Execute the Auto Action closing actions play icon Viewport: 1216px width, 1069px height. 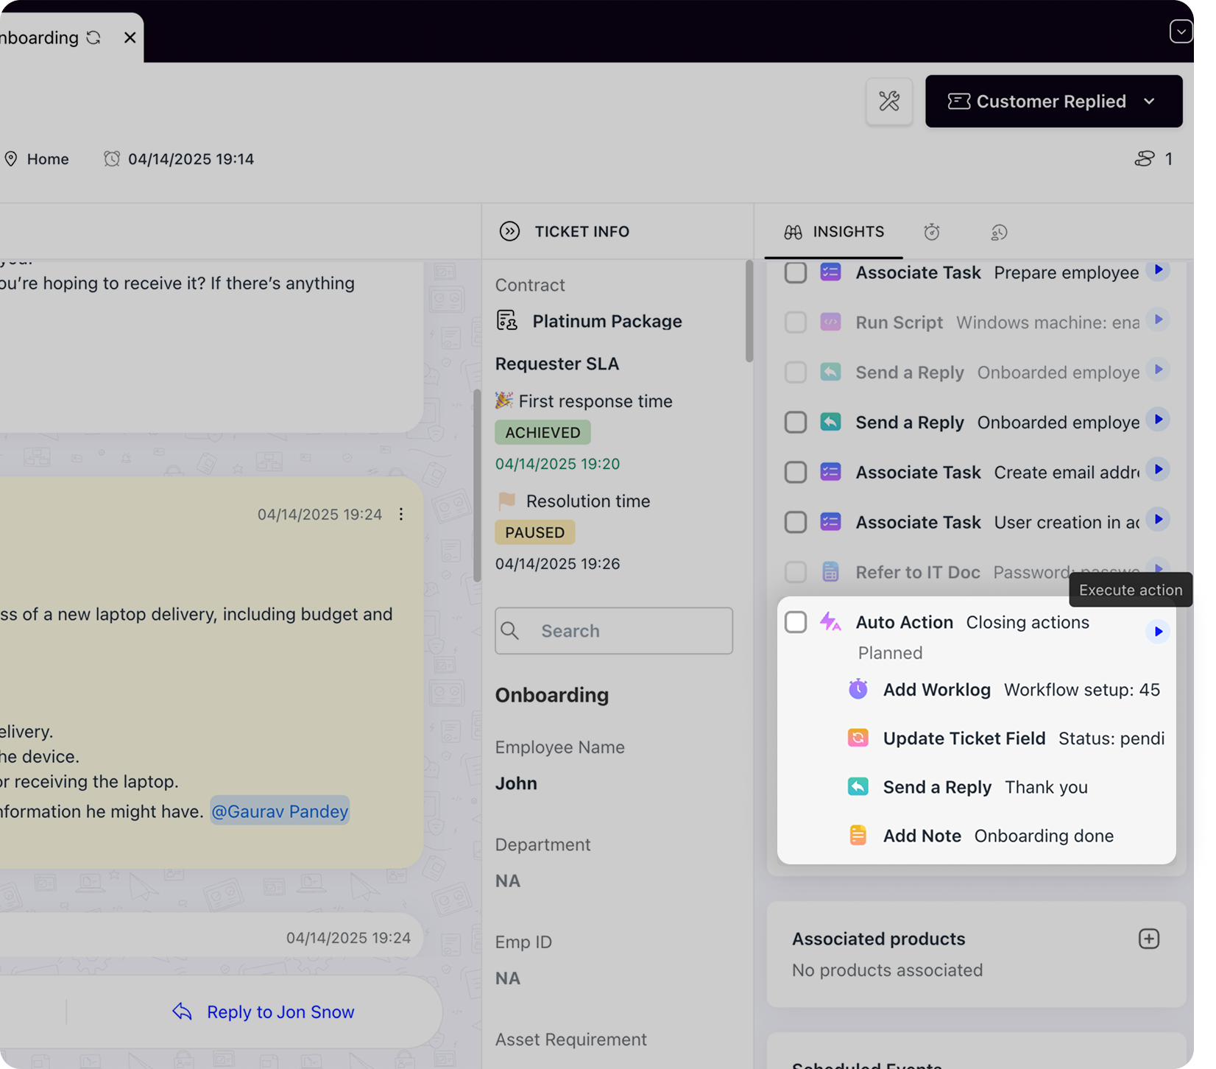1158,632
